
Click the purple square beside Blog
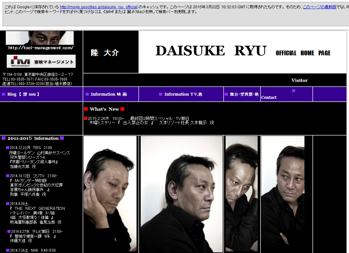click(4, 94)
